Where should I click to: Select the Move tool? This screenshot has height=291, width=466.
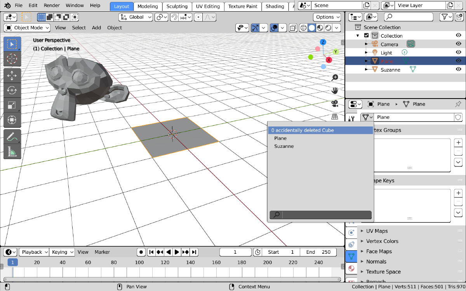(x=12, y=76)
